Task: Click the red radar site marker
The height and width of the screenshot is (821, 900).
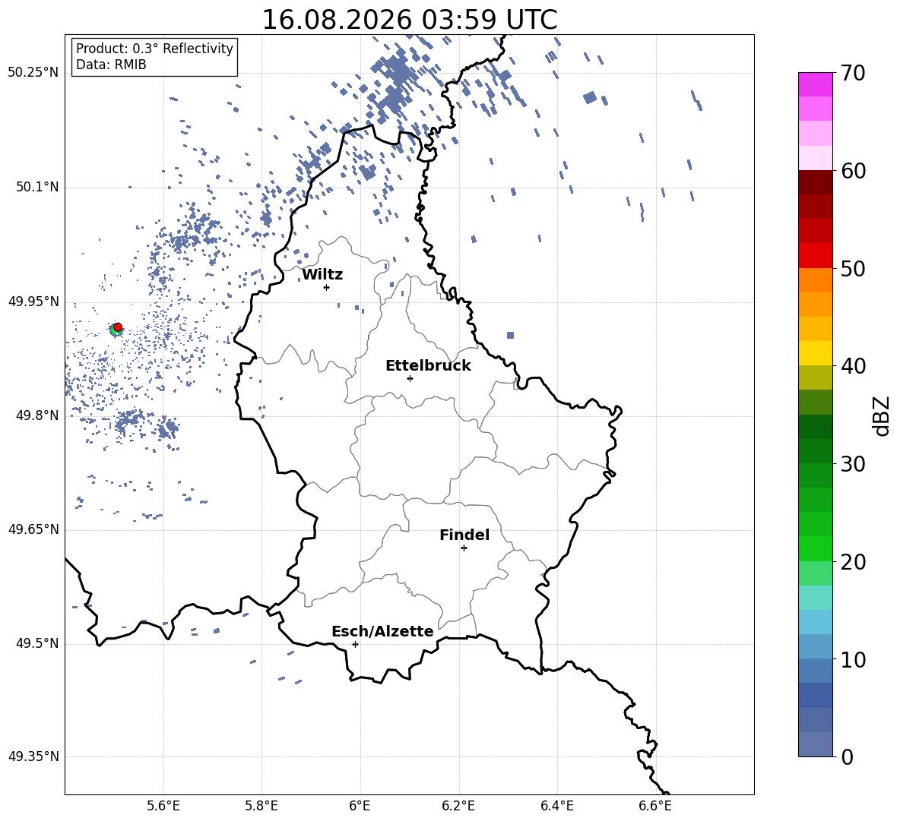Action: click(118, 327)
